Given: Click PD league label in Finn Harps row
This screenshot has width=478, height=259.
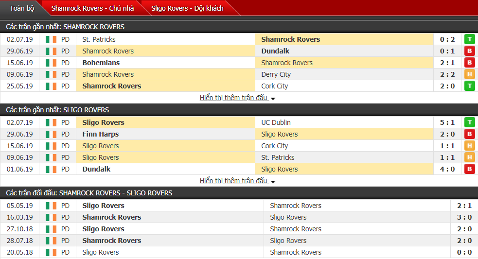Looking at the screenshot, I should pos(65,134).
